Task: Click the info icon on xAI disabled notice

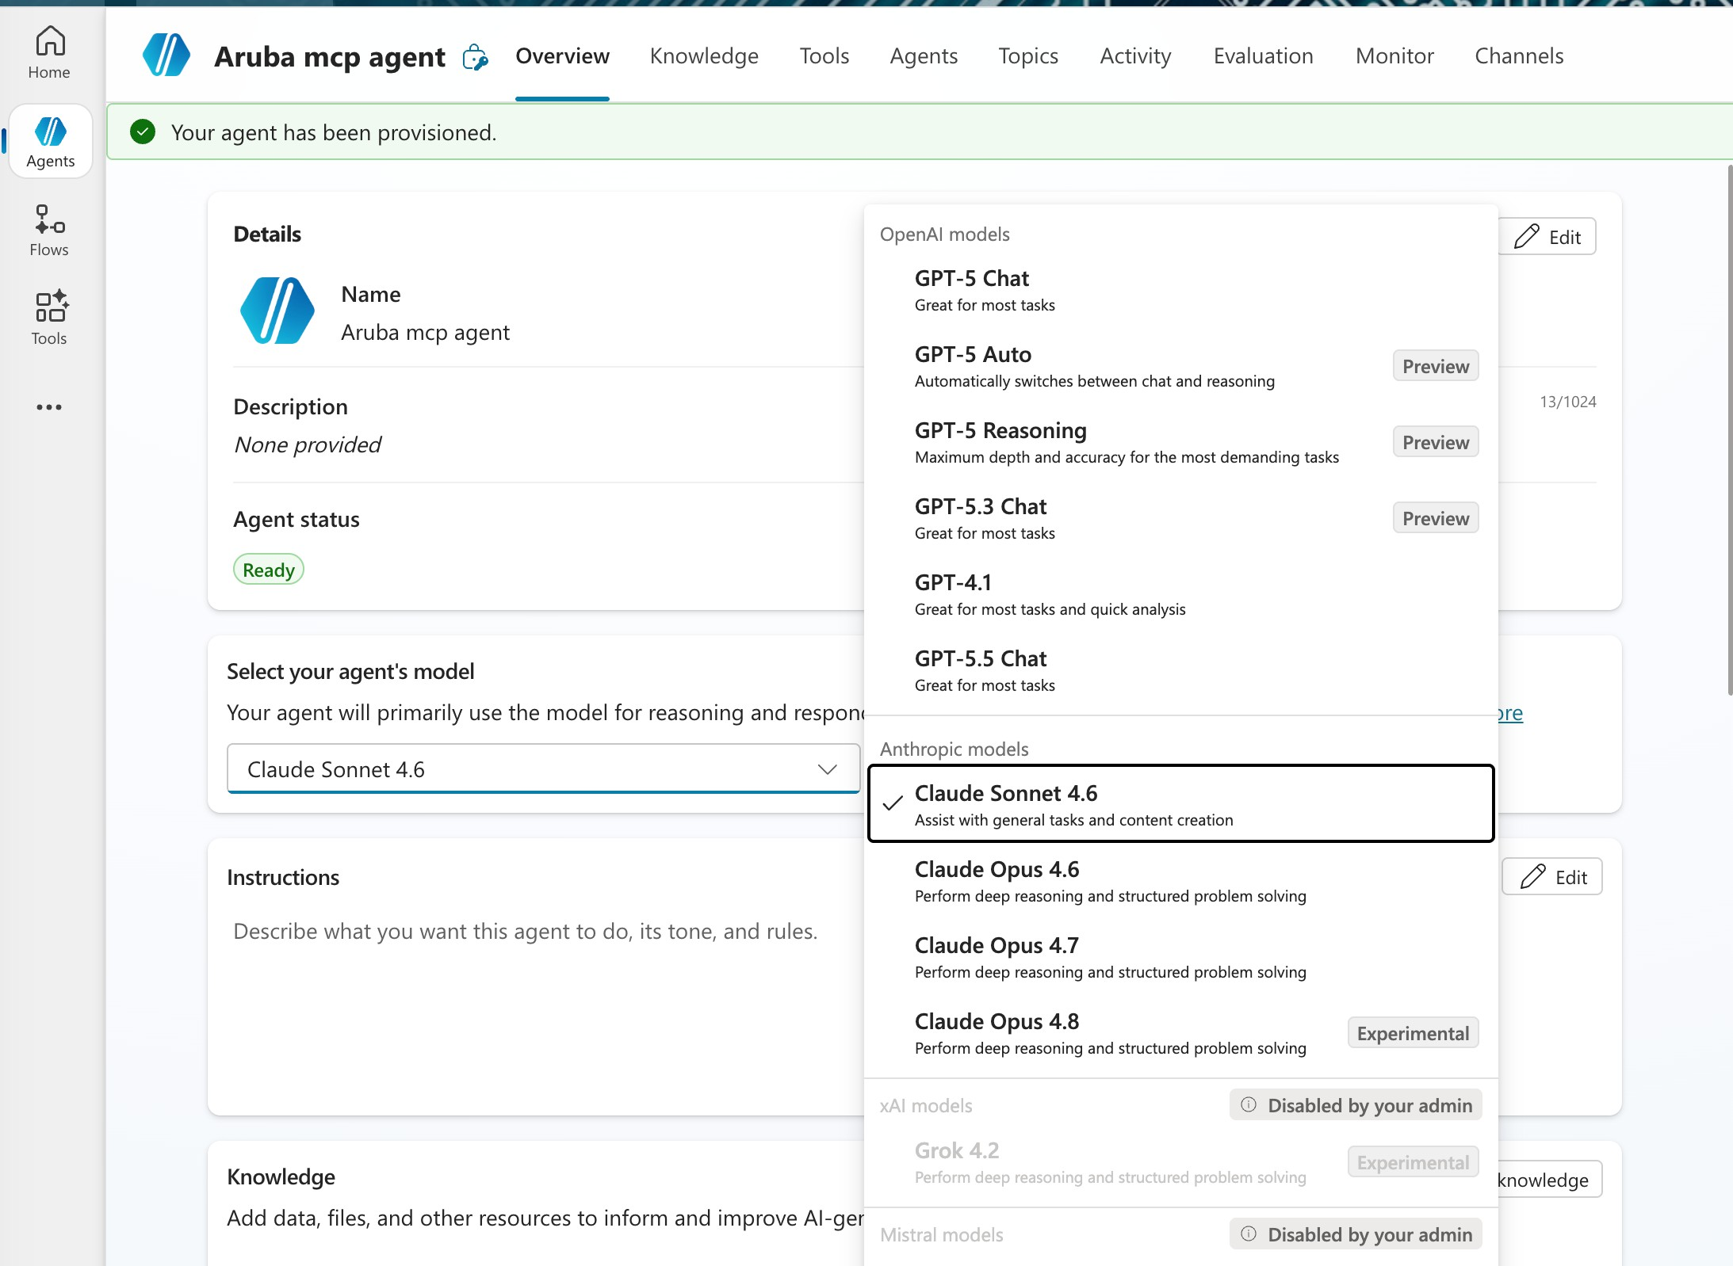Action: tap(1249, 1104)
